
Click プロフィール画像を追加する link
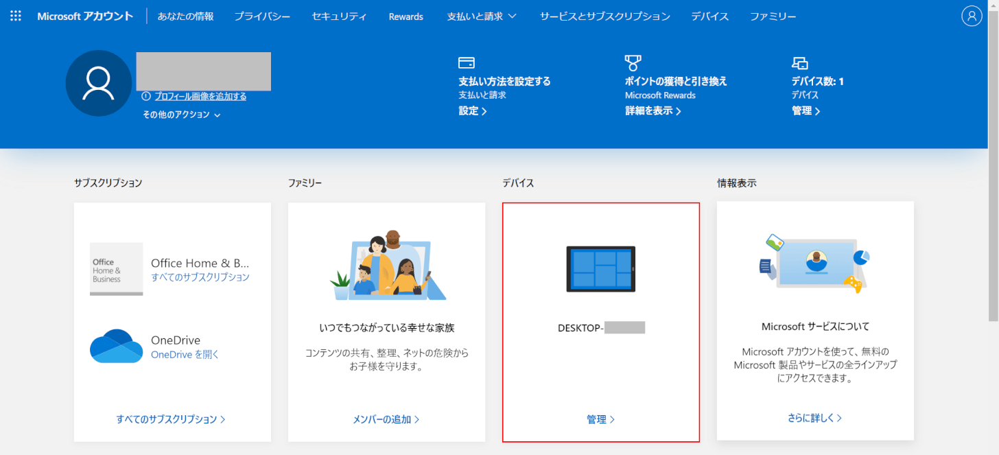coord(200,97)
